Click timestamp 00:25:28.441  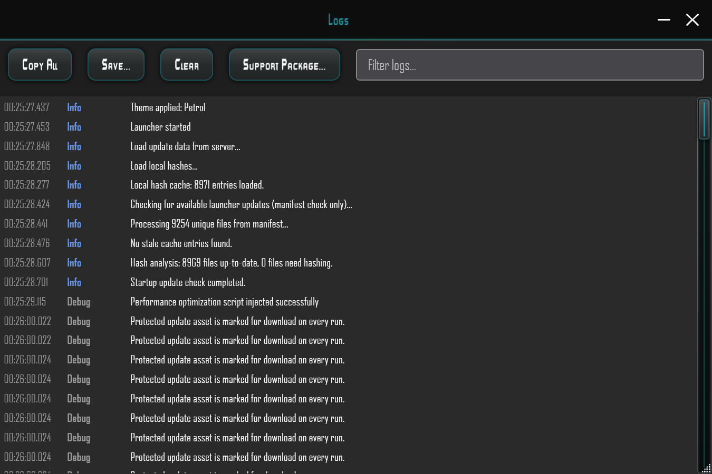pos(26,224)
